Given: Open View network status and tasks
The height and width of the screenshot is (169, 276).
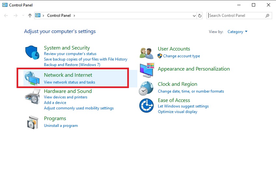Looking at the screenshot, I should coord(69,82).
